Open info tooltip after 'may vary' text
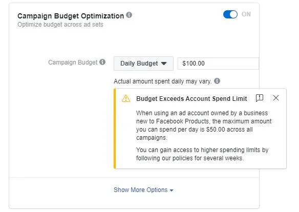 click(x=217, y=81)
